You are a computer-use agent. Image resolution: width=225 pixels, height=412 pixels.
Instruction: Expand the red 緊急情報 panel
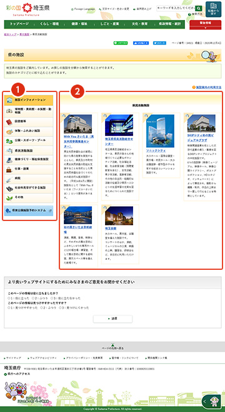click(x=206, y=24)
